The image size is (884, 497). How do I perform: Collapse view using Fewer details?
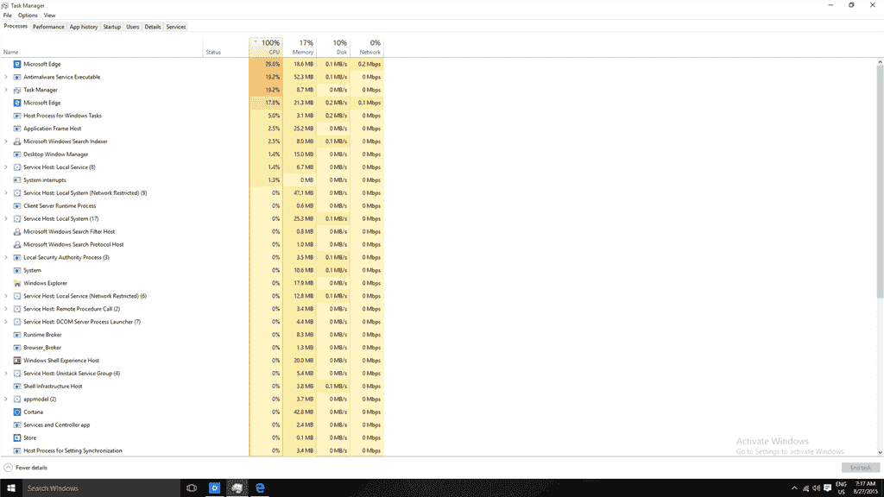[25, 468]
